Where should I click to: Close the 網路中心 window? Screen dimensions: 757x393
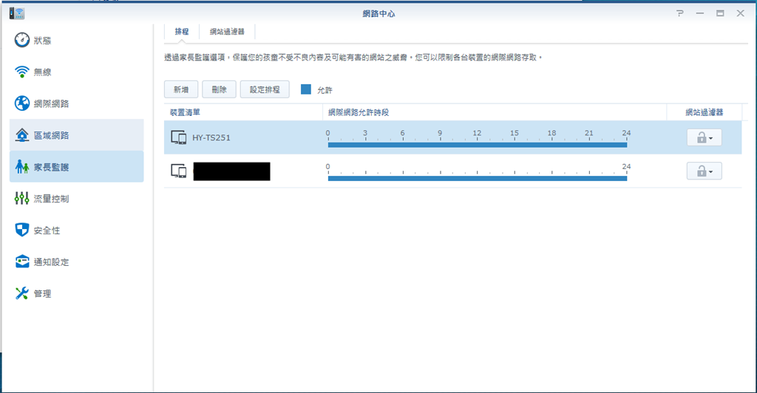(740, 13)
